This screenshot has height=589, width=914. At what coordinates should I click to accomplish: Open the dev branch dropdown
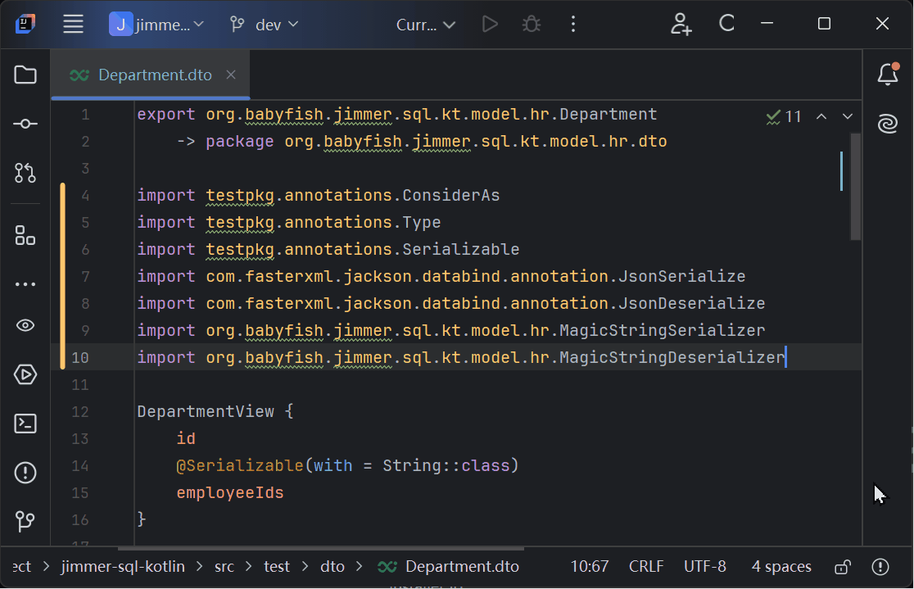(x=264, y=24)
